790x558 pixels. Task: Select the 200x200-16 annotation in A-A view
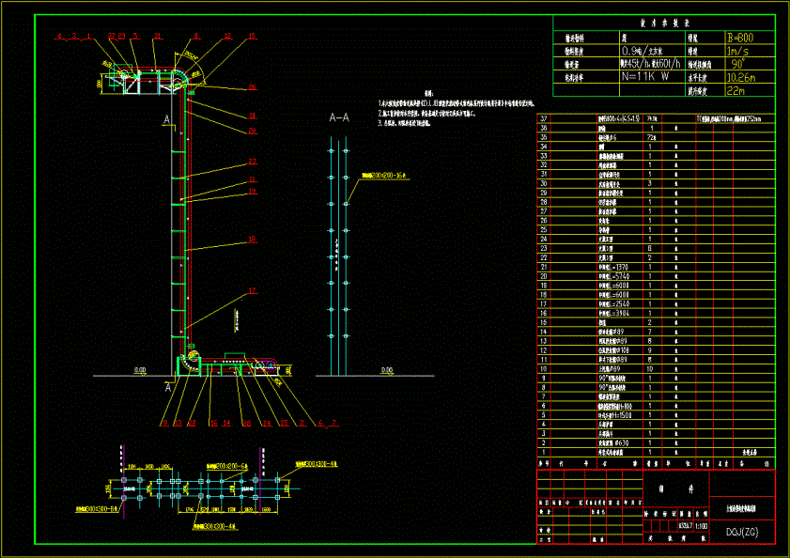(383, 176)
